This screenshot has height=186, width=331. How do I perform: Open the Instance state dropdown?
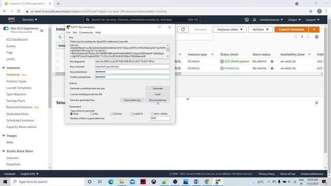click(x=230, y=29)
